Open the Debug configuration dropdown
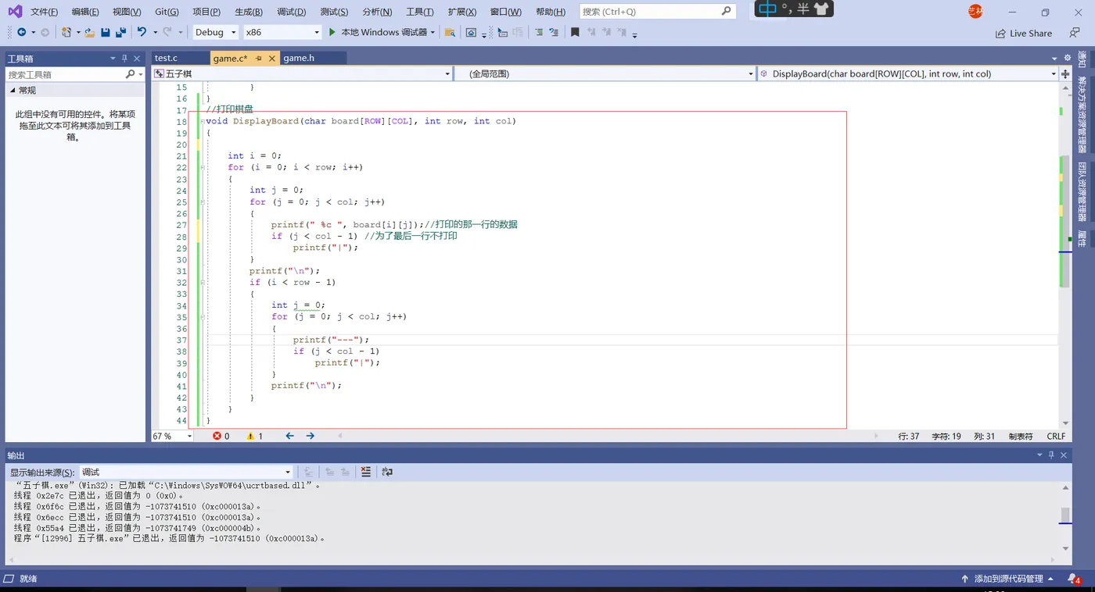 tap(216, 32)
